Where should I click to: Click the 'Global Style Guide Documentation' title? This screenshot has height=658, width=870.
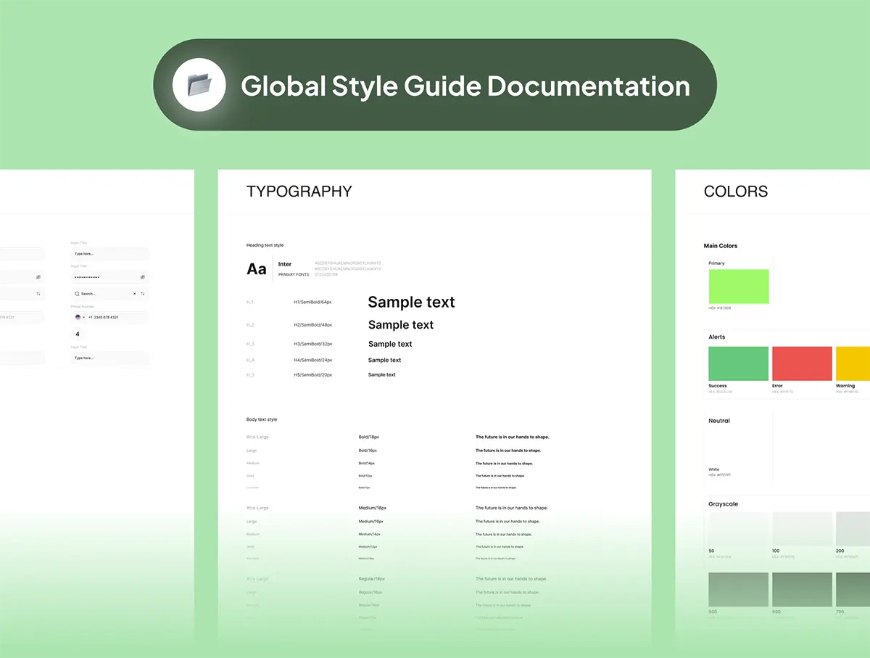click(465, 86)
